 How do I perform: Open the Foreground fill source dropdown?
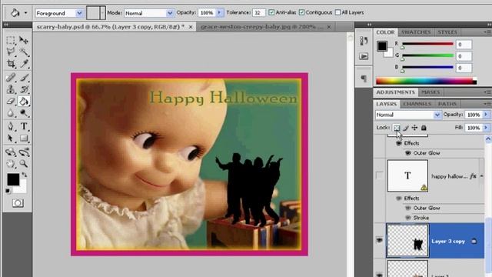point(79,13)
